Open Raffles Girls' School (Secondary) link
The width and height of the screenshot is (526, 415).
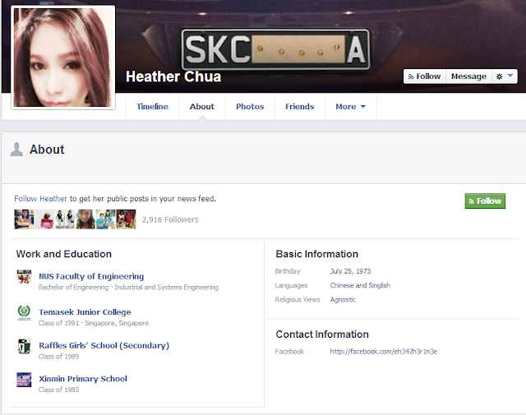104,345
